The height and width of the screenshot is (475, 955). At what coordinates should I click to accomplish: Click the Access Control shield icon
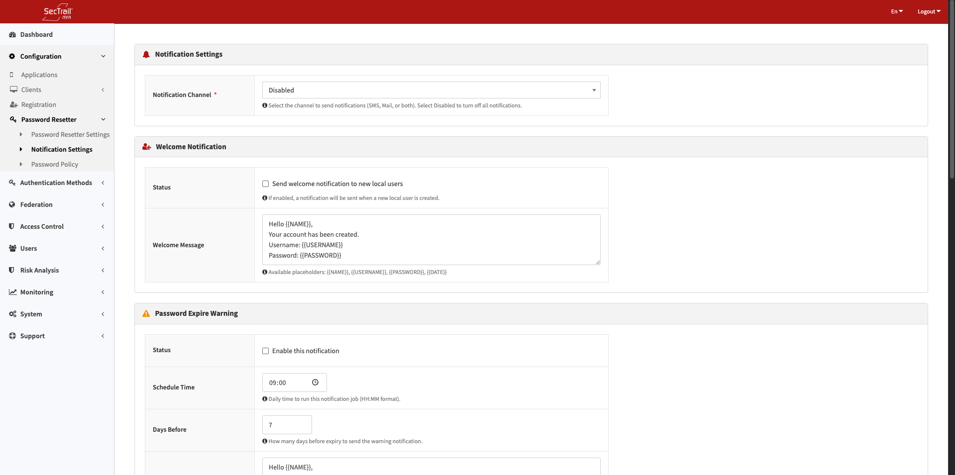(x=12, y=226)
